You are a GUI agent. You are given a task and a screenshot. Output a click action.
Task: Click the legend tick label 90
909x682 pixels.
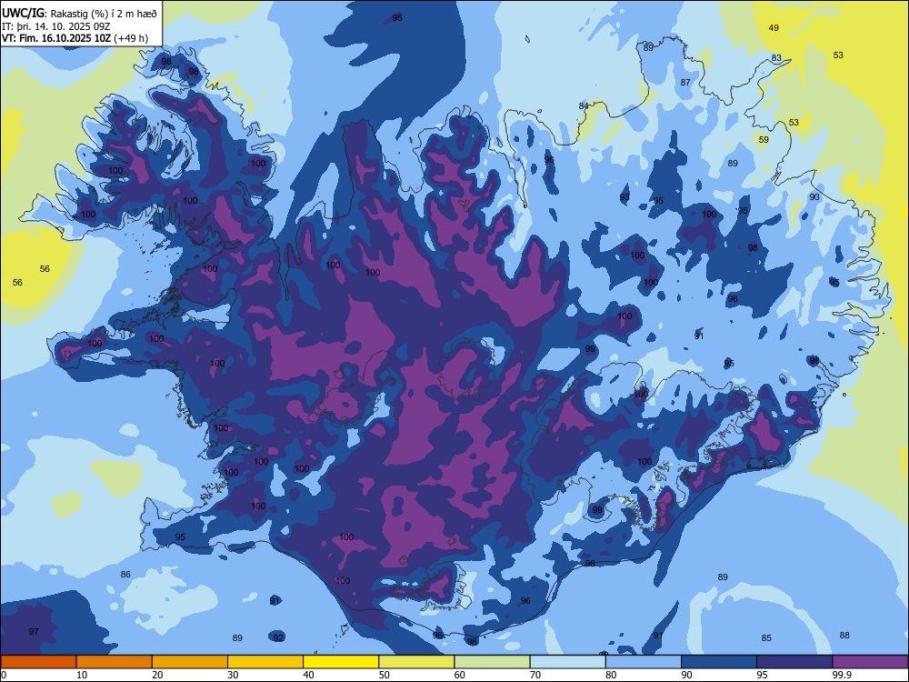click(687, 675)
